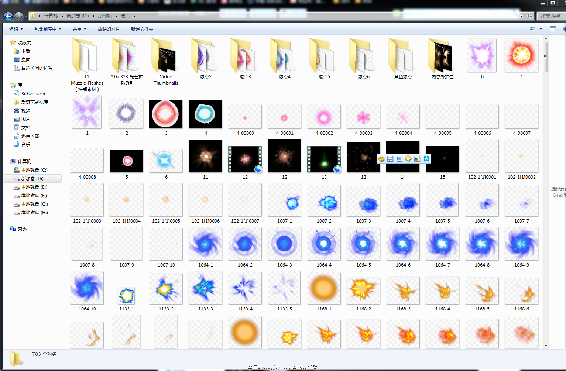Screen dimensions: 566x371
Task: Open the Video Thumbnails folder
Action: [166, 62]
